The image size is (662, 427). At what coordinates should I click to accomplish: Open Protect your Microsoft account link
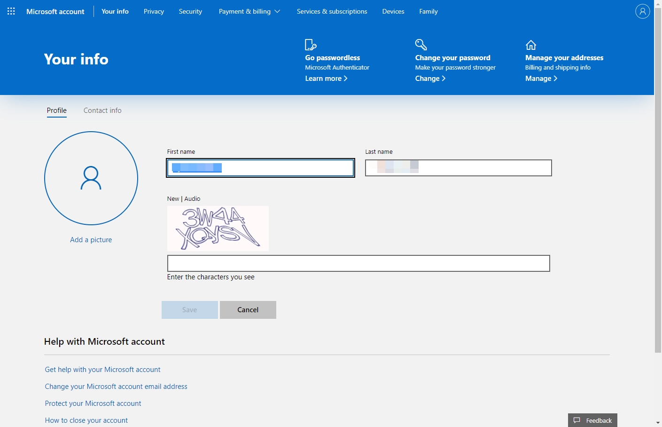93,403
